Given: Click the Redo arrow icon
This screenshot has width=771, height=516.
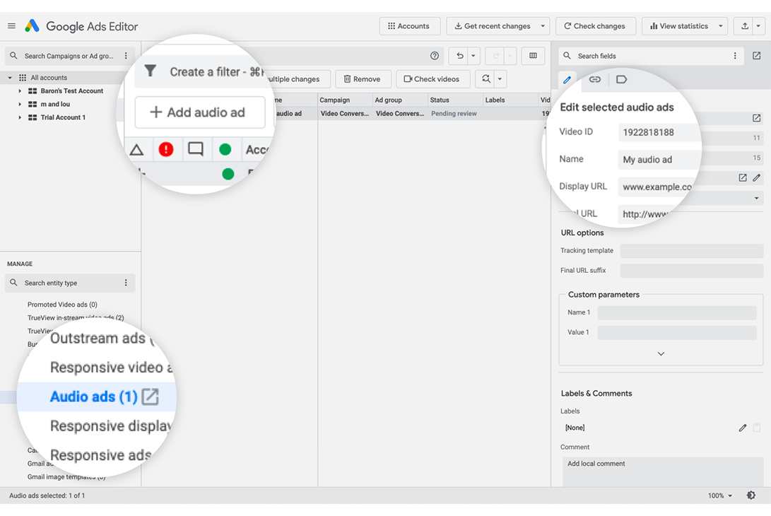Looking at the screenshot, I should click(495, 56).
